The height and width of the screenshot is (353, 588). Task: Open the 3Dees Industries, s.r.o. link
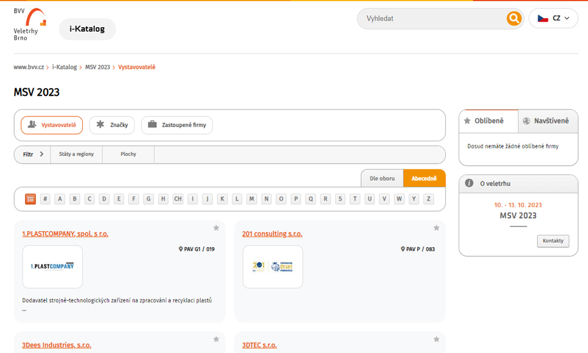tap(56, 345)
